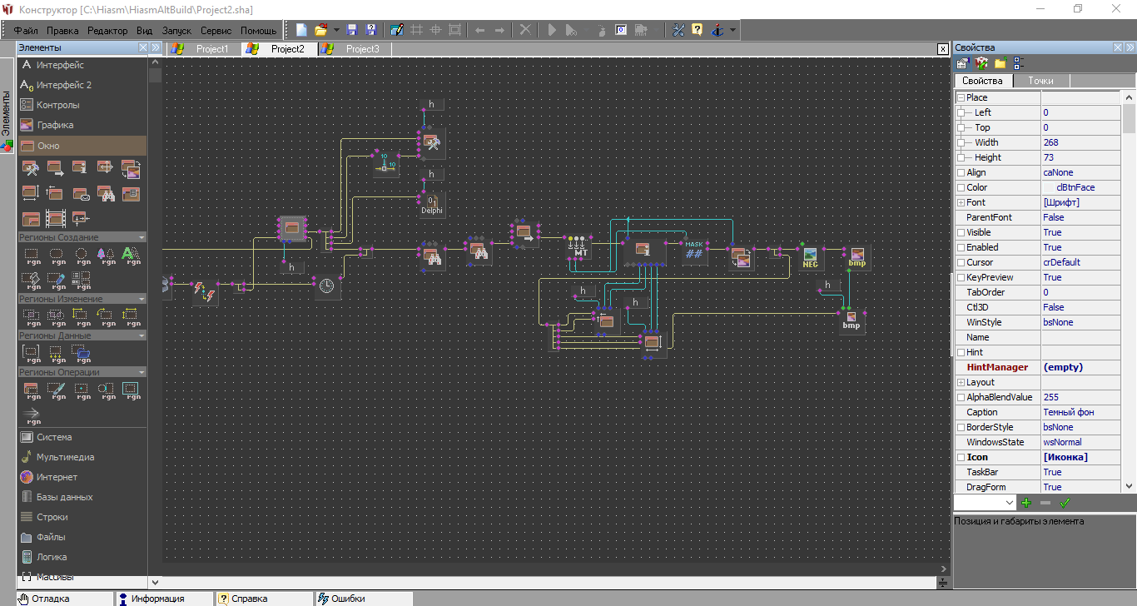Open the Правка menu
This screenshot has width=1137, height=606.
(x=63, y=31)
